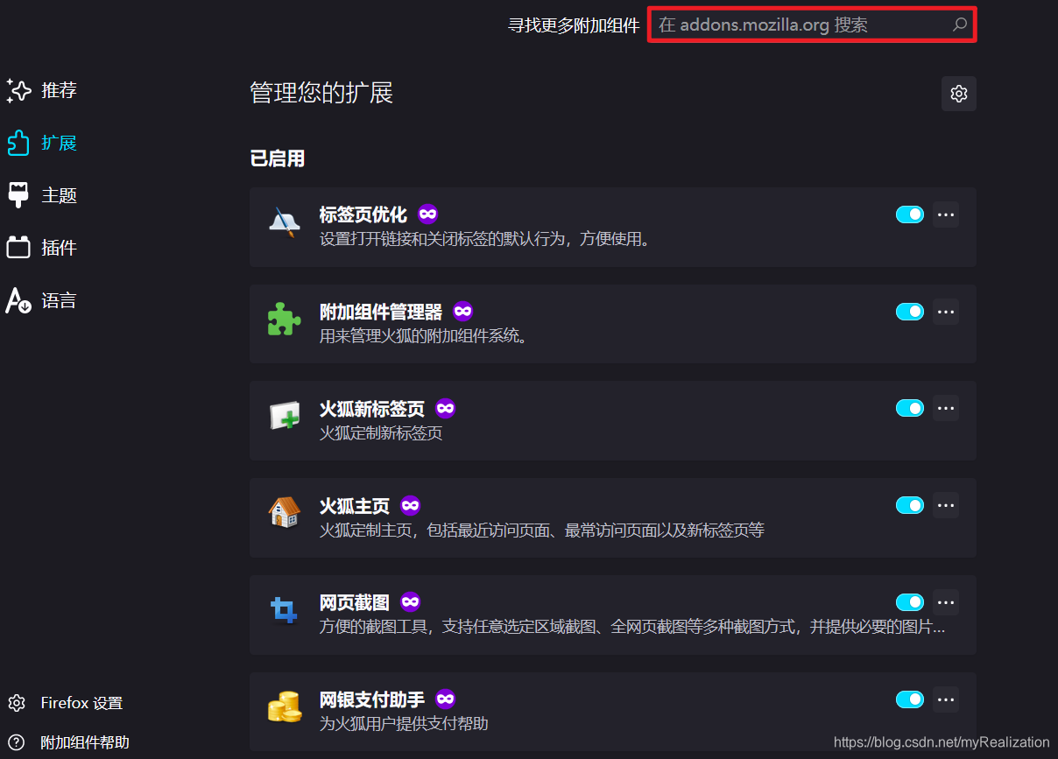This screenshot has width=1058, height=759.
Task: Click purple mask badge next to 网页截图
Action: pos(410,601)
